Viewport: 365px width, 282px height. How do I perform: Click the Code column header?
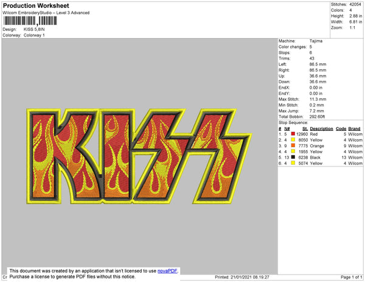coord(341,129)
